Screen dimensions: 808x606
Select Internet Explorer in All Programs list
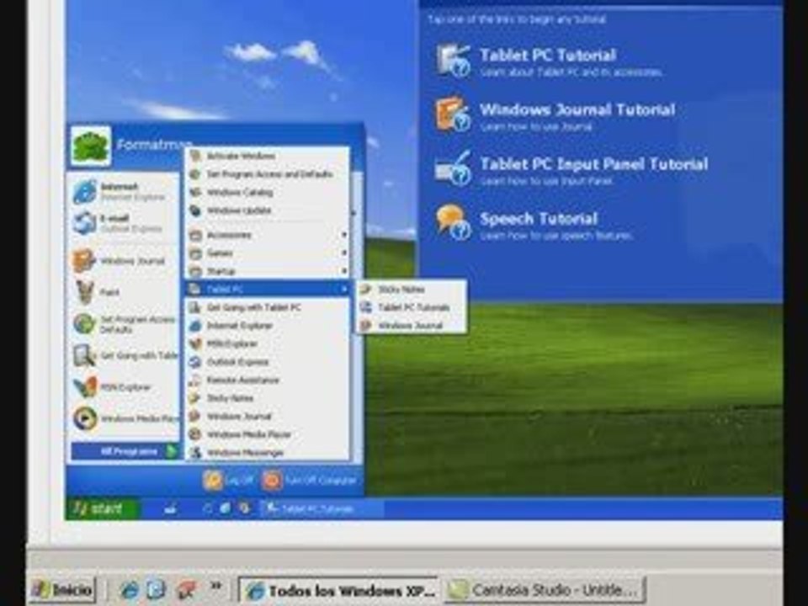[267, 326]
